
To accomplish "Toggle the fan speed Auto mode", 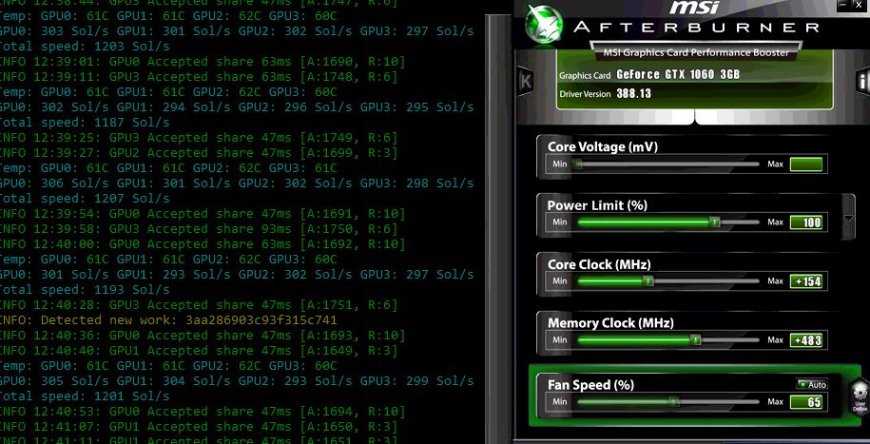I will tap(812, 384).
